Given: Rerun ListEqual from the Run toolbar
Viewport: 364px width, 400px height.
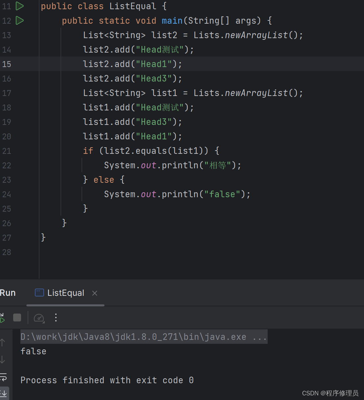Looking at the screenshot, I should click(2, 318).
